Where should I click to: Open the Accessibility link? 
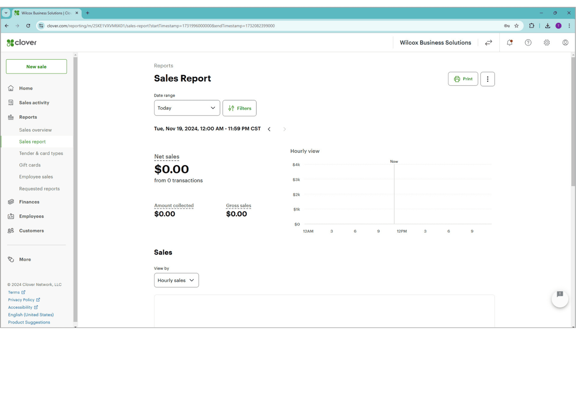(x=23, y=307)
